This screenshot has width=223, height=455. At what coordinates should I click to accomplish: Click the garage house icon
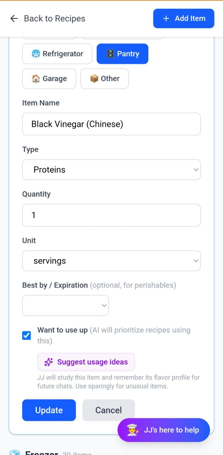36,79
